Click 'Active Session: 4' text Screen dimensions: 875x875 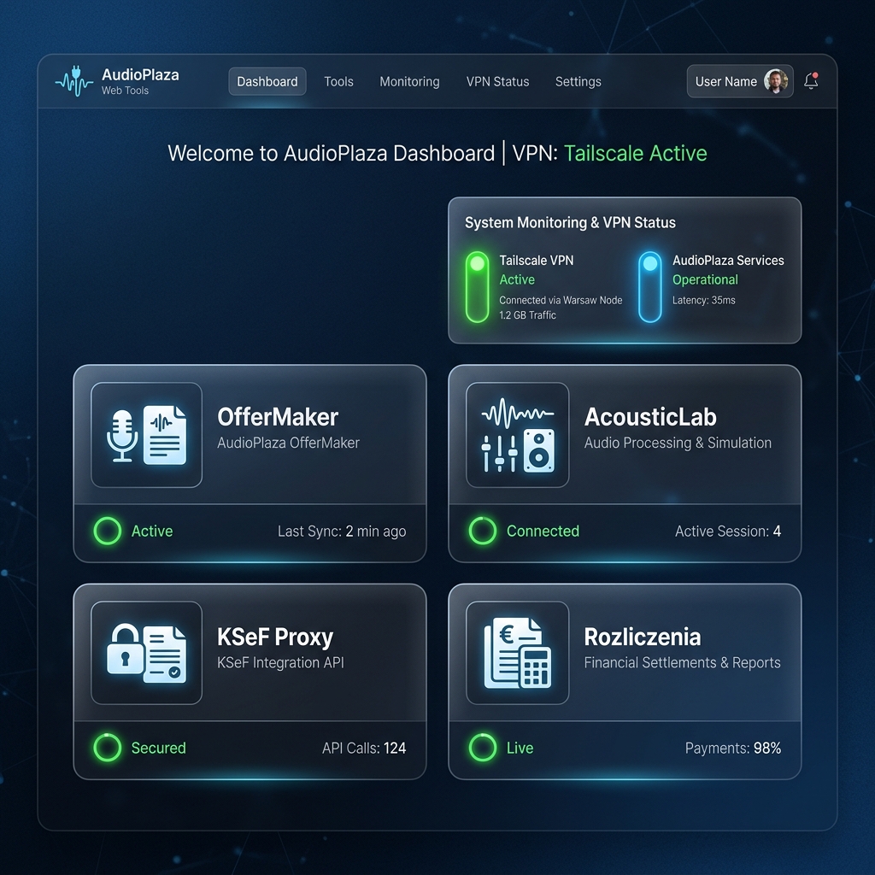(728, 531)
